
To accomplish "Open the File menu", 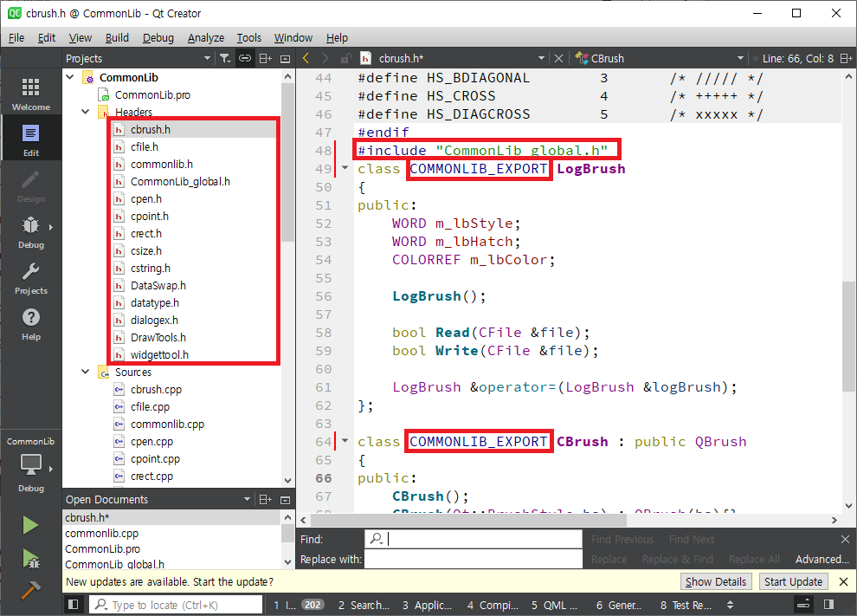I will click(16, 38).
